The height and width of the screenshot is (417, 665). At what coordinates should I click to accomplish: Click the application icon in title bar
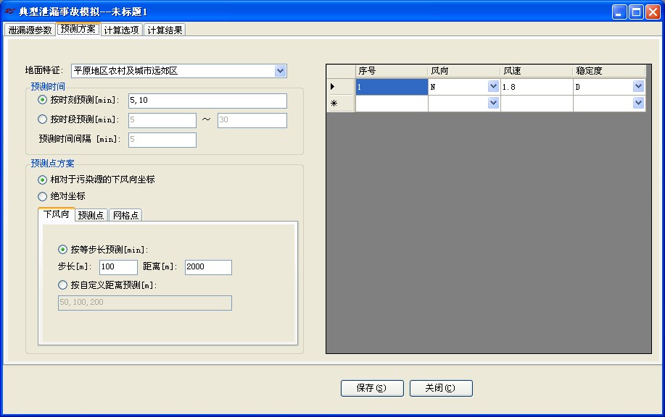9,12
